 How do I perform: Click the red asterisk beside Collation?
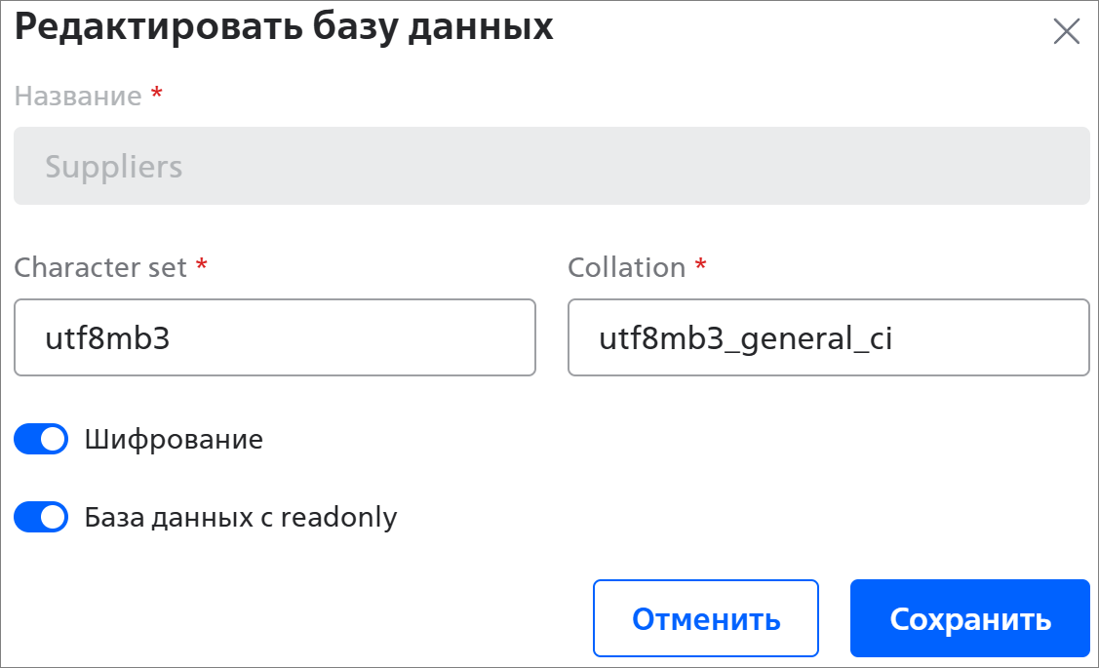700,264
